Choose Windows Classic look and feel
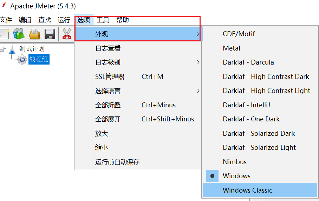 (247, 190)
